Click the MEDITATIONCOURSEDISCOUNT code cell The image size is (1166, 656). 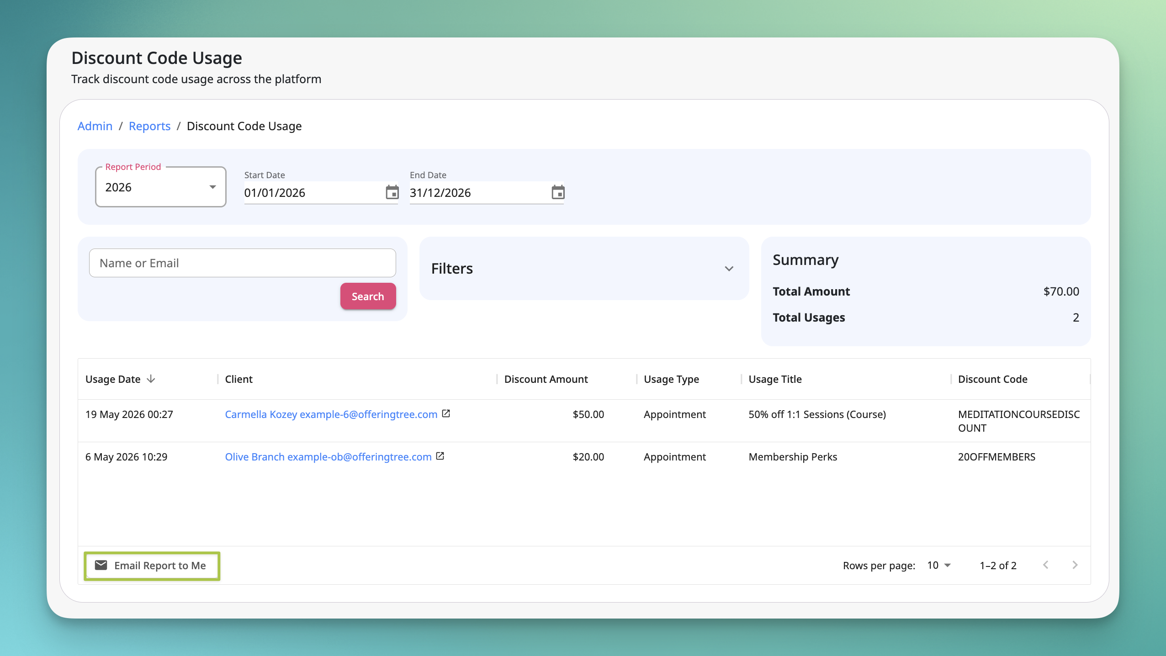pyautogui.click(x=1019, y=421)
